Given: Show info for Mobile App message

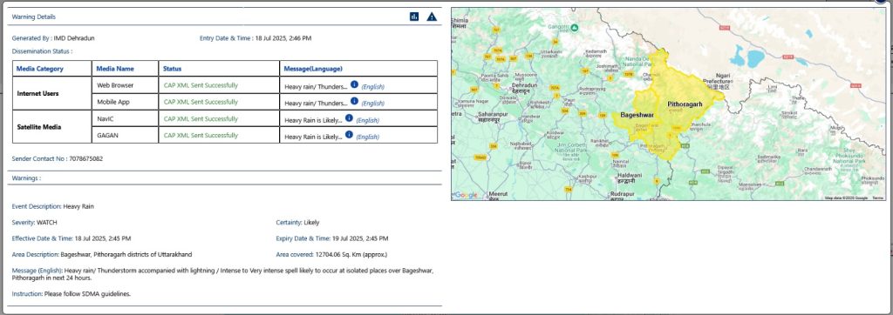Looking at the screenshot, I should point(354,101).
